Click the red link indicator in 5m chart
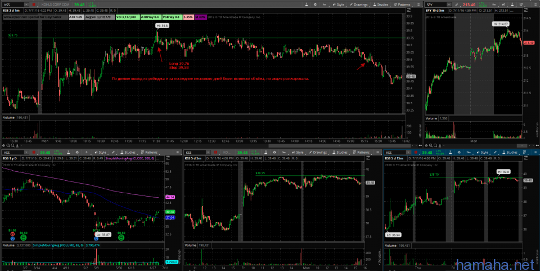The width and height of the screenshot is (540, 271). point(215,152)
